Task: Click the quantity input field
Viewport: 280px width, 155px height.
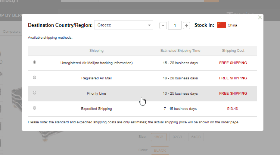Action: tap(174, 25)
